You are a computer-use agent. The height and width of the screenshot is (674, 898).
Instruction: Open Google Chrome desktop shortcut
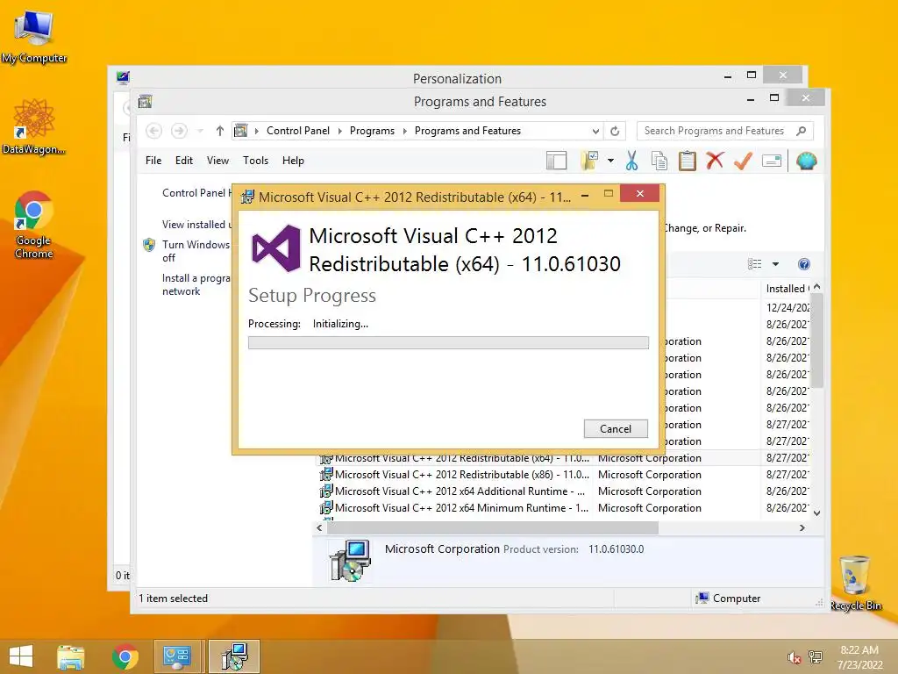(34, 226)
